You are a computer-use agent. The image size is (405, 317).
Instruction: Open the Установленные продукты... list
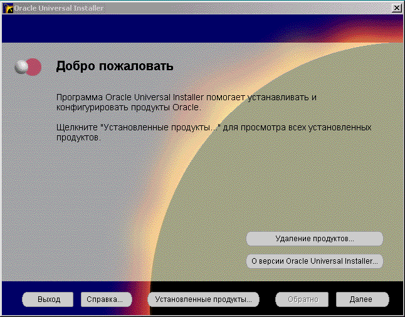point(203,299)
